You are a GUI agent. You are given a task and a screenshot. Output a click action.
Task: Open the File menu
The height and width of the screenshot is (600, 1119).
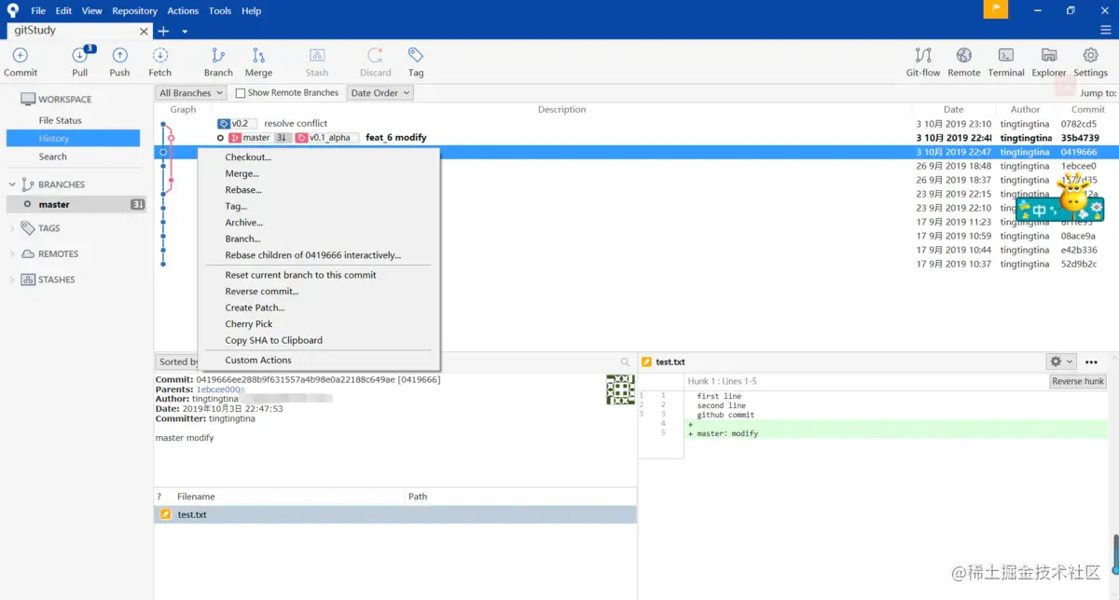click(x=38, y=11)
